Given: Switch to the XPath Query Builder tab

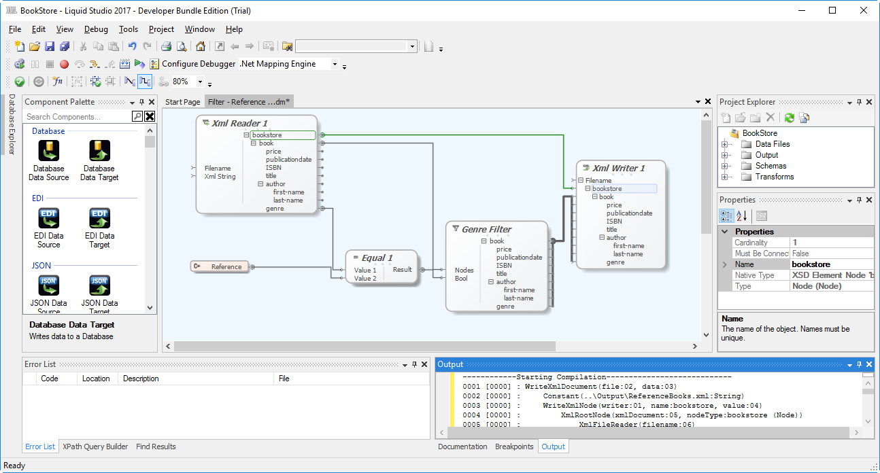Looking at the screenshot, I should [95, 446].
